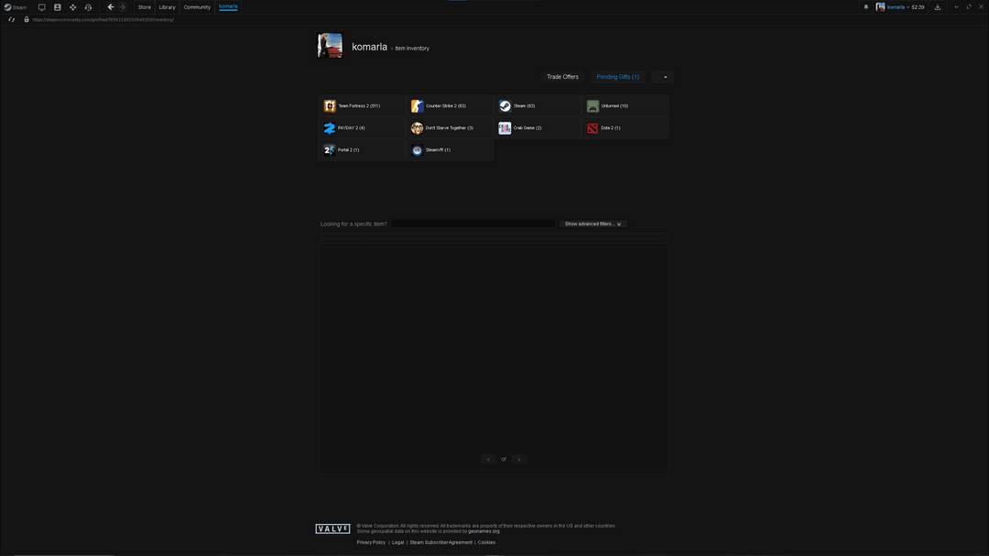The height and width of the screenshot is (556, 989).
Task: Open the Unturned inventory icon
Action: pyautogui.click(x=592, y=106)
